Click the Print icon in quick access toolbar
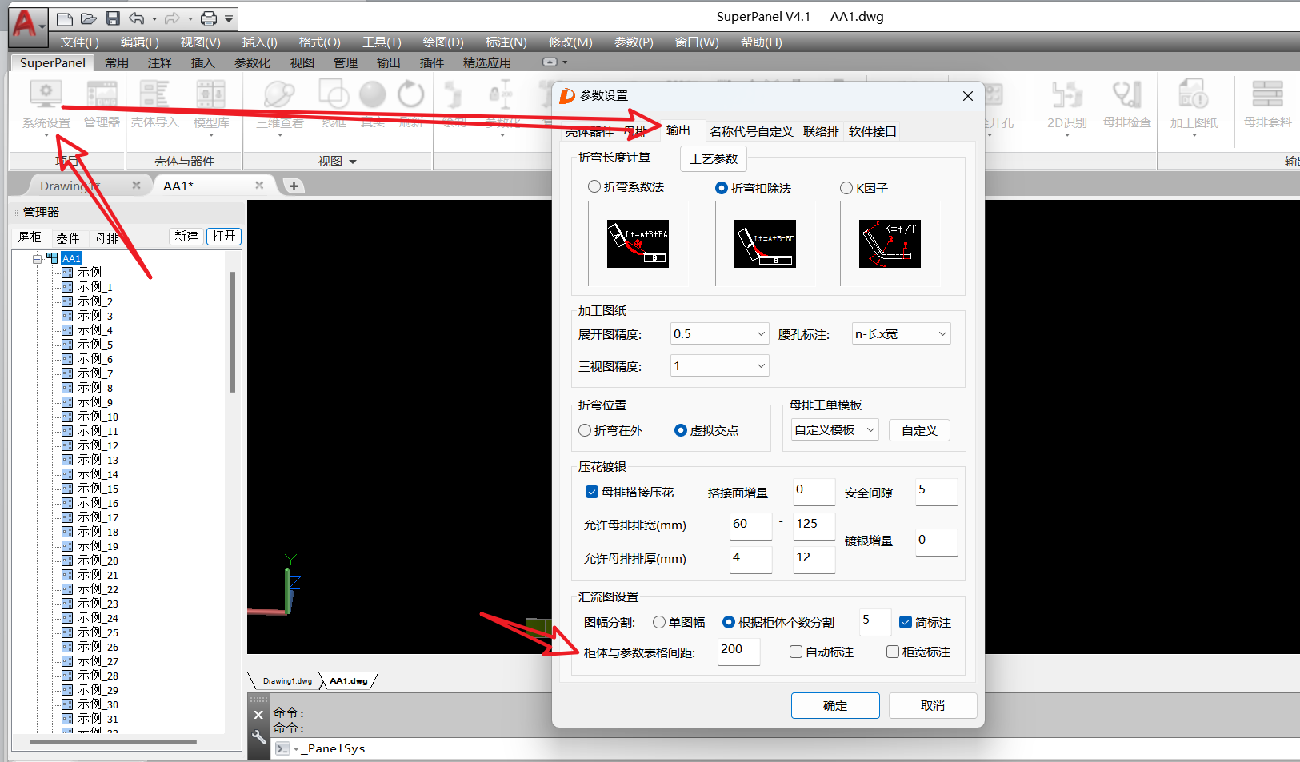 (209, 18)
